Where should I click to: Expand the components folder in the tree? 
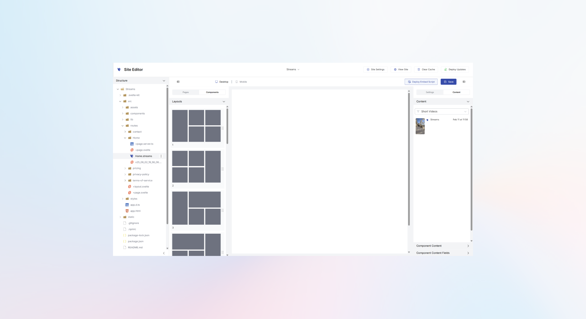(x=122, y=113)
